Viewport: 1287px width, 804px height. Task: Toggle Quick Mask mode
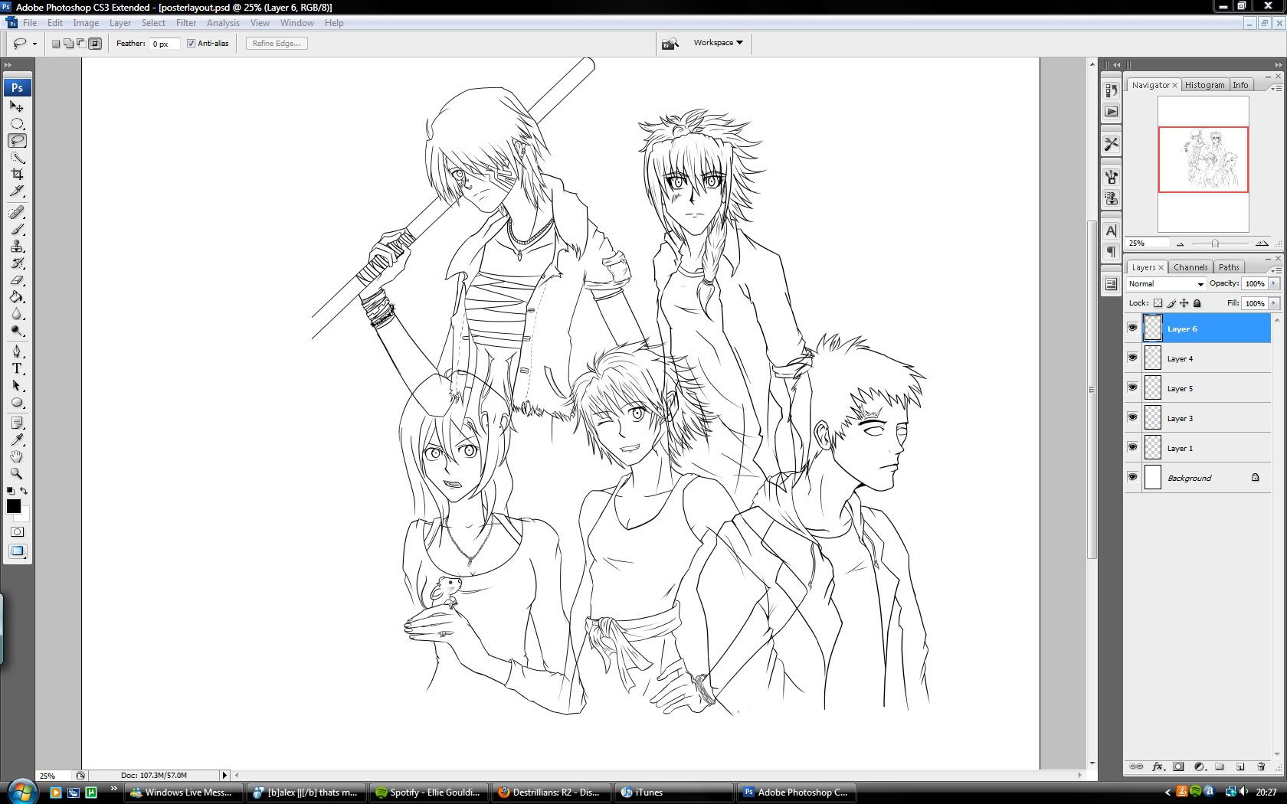17,531
